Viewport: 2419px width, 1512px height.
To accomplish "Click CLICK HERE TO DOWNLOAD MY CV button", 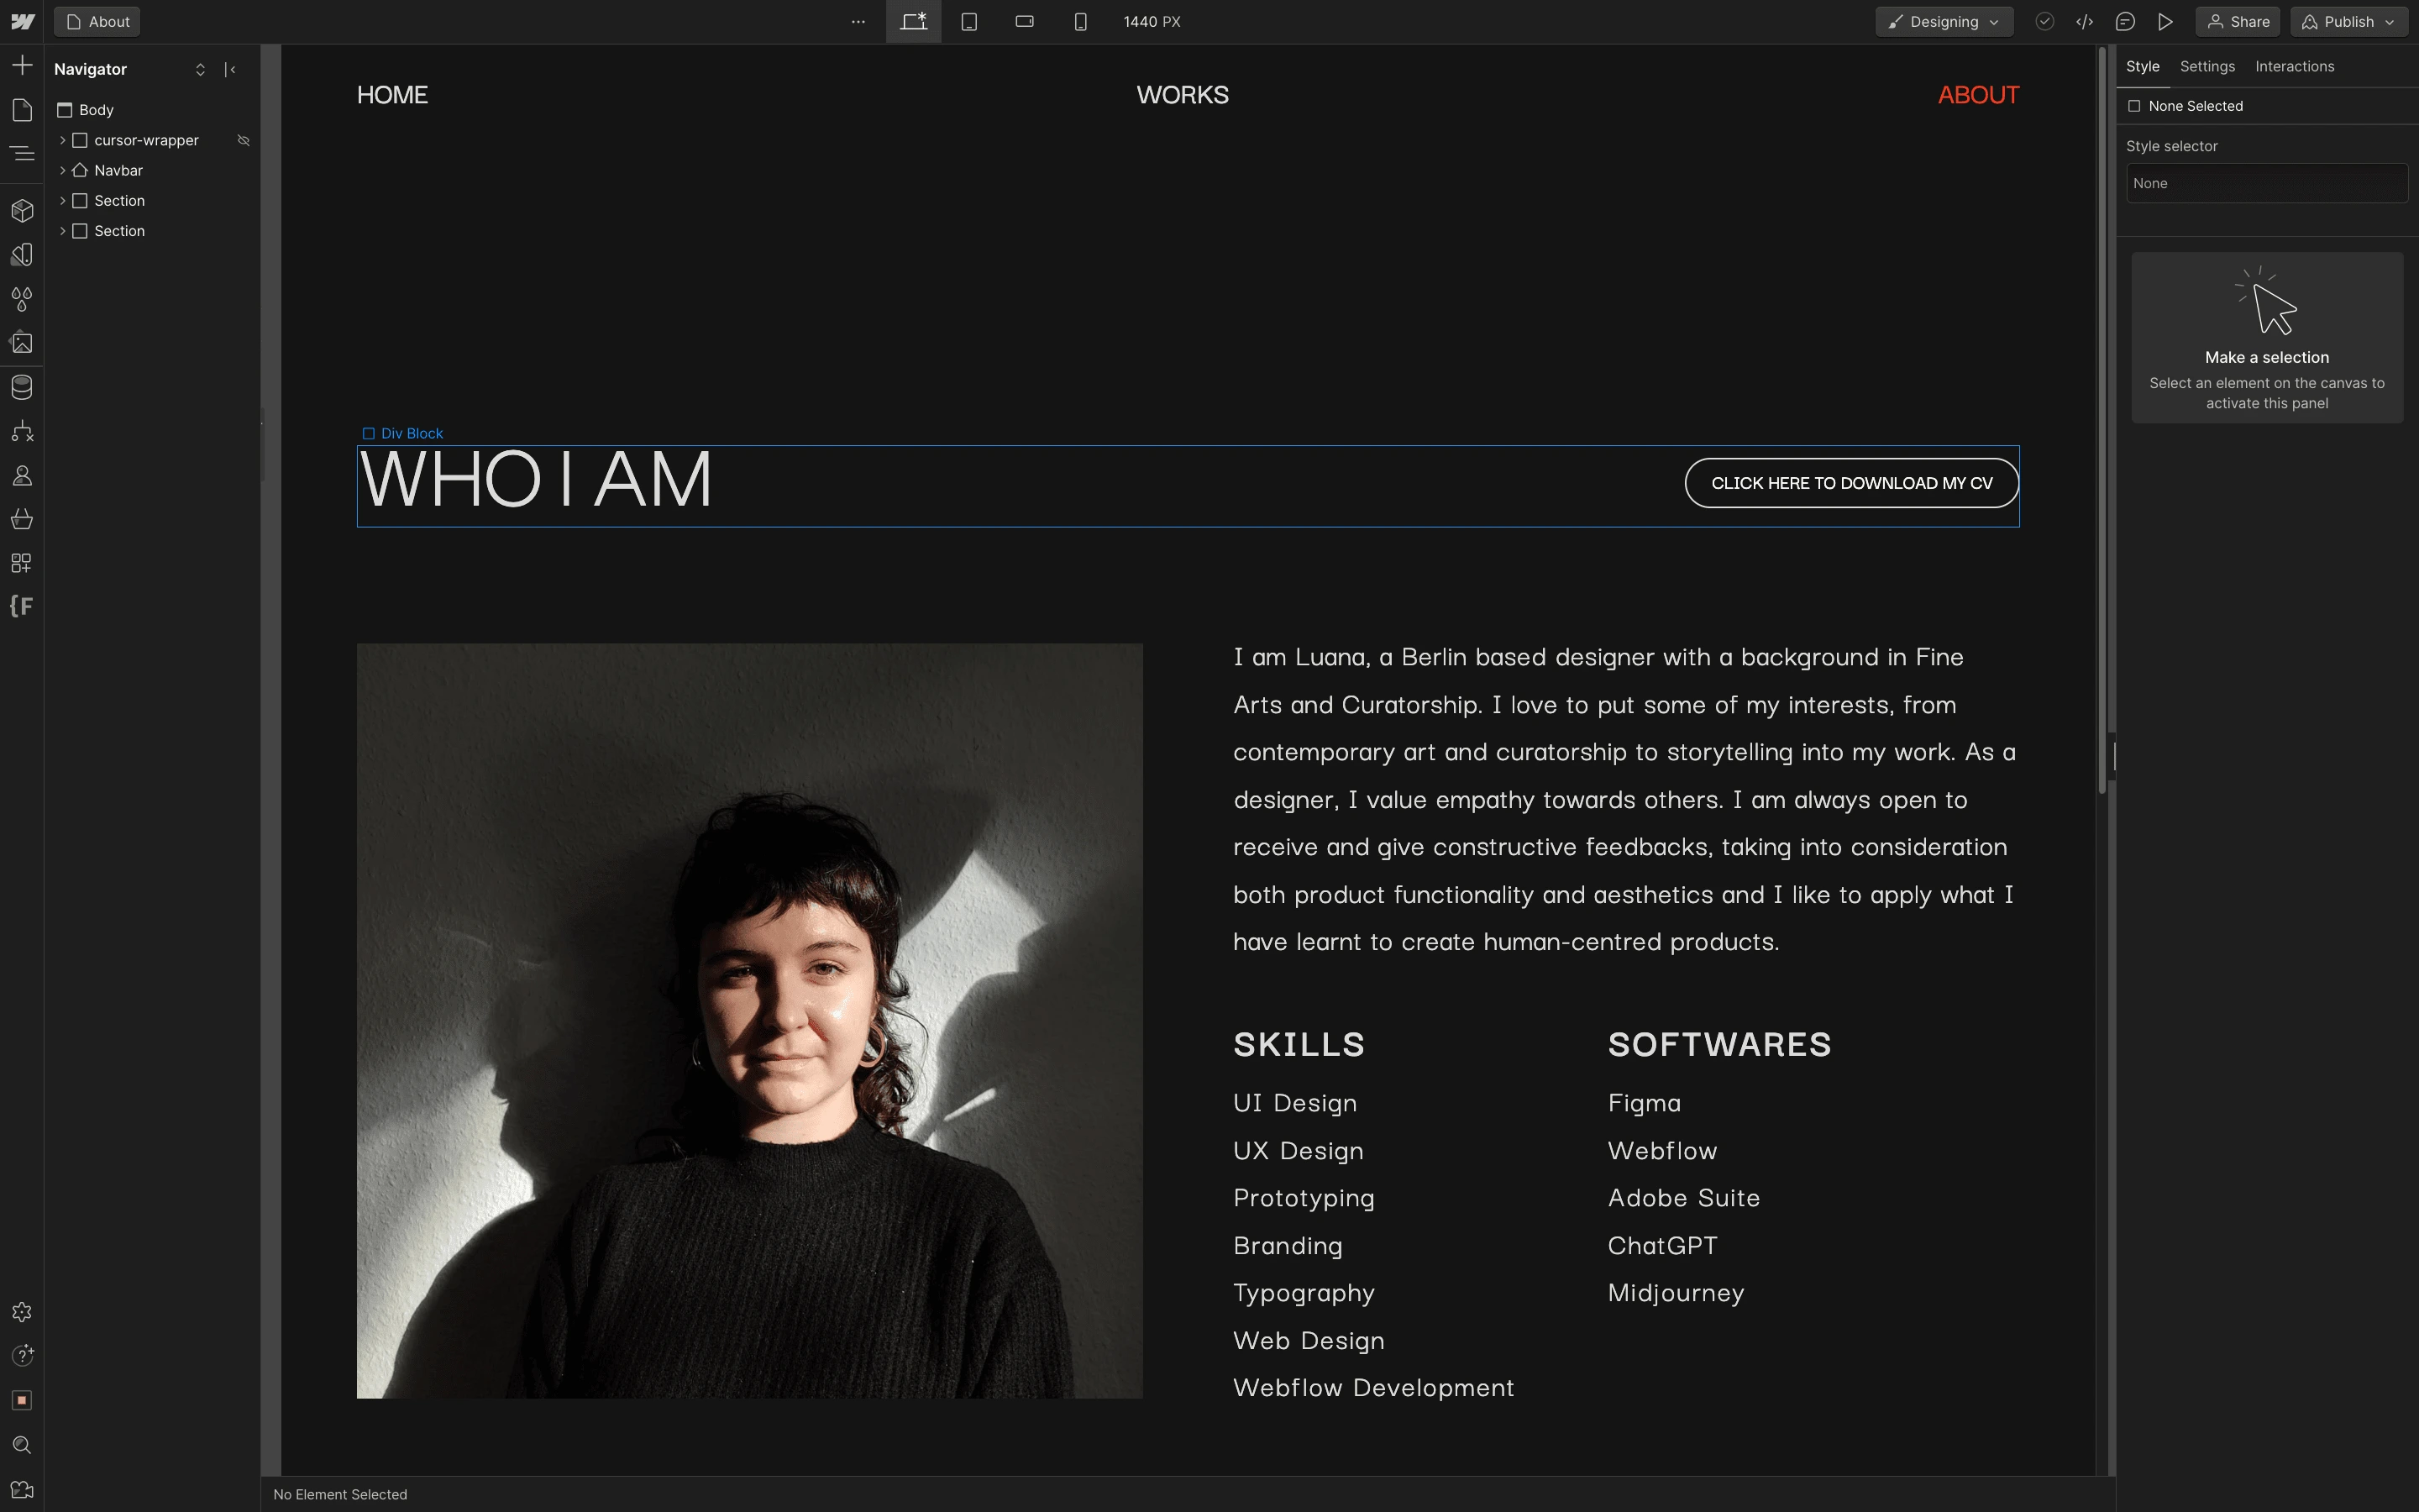I will click(x=1851, y=482).
